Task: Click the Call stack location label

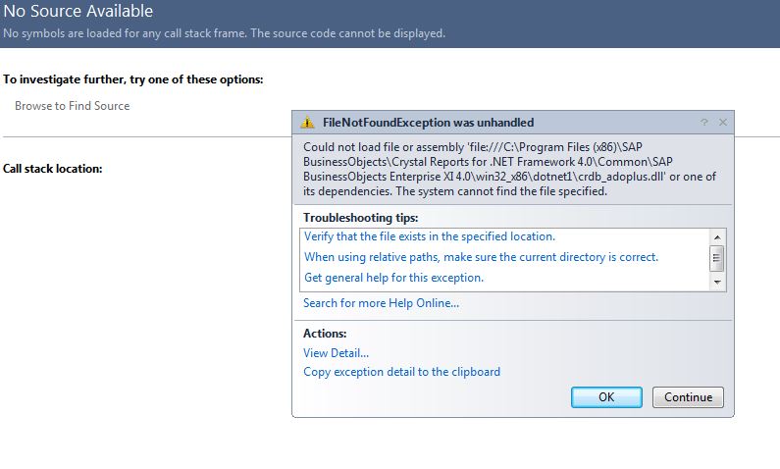Action: pos(53,169)
